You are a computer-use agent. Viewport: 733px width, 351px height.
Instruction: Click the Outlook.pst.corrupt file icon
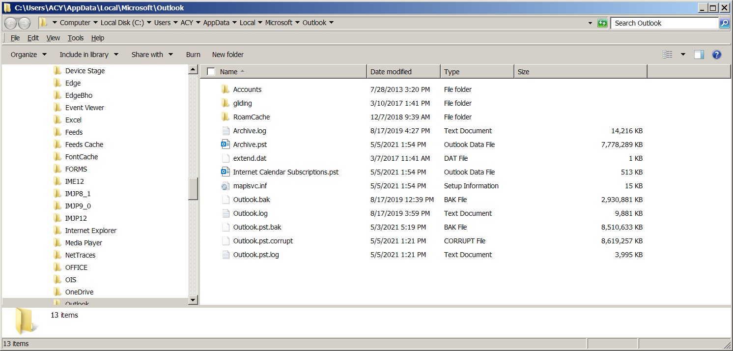(226, 241)
